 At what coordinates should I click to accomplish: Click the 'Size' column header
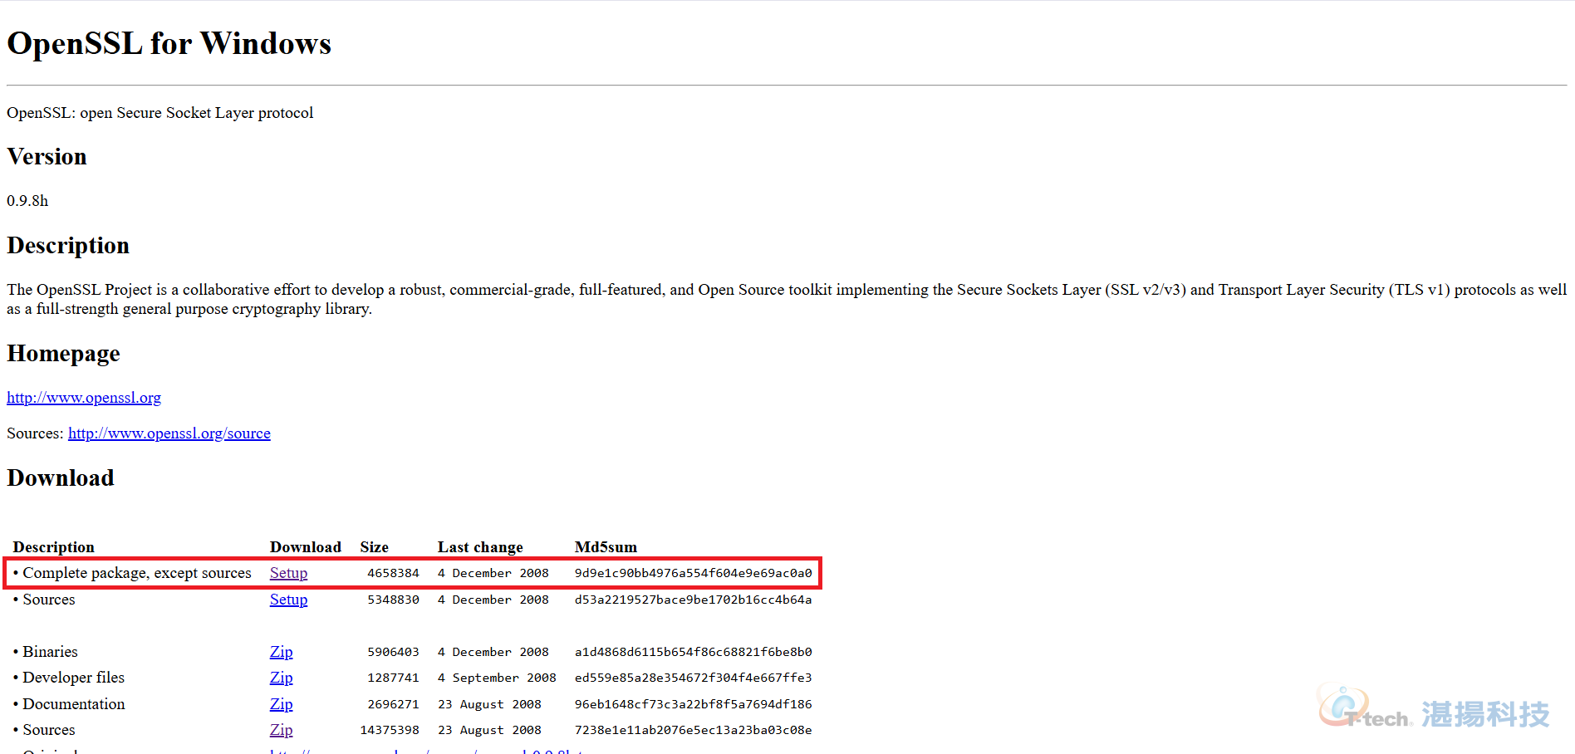coord(374,547)
